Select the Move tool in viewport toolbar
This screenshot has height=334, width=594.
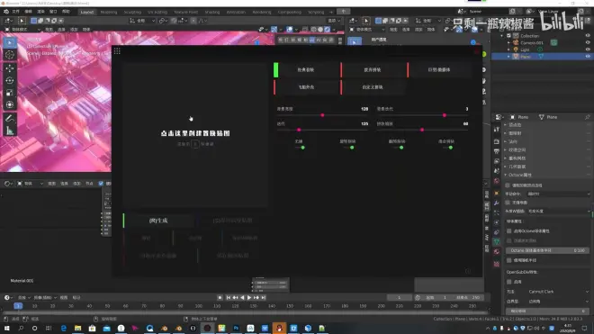coord(10,68)
